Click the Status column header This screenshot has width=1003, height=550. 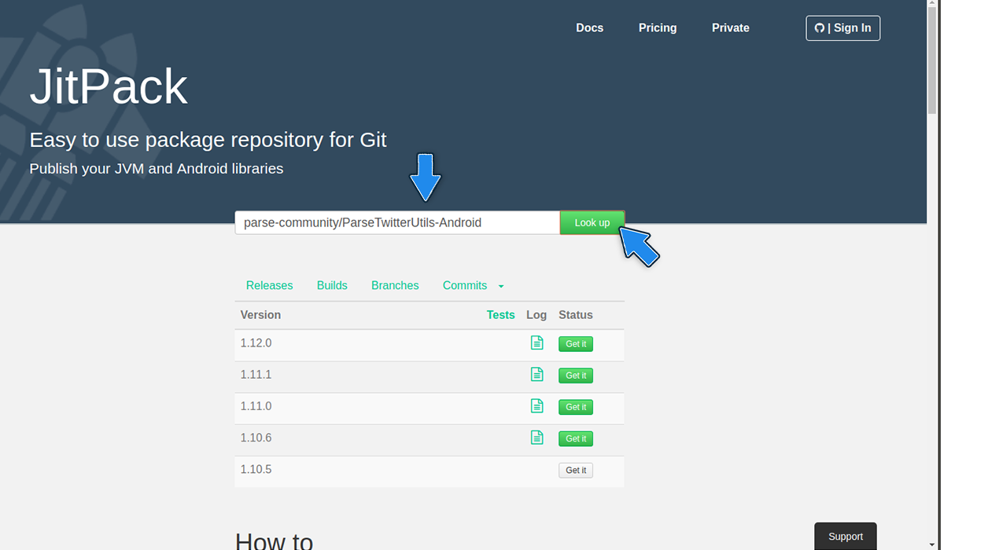tap(576, 314)
